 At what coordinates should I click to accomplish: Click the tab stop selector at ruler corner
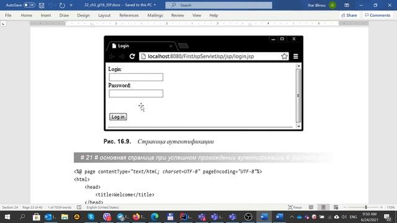(3, 24)
